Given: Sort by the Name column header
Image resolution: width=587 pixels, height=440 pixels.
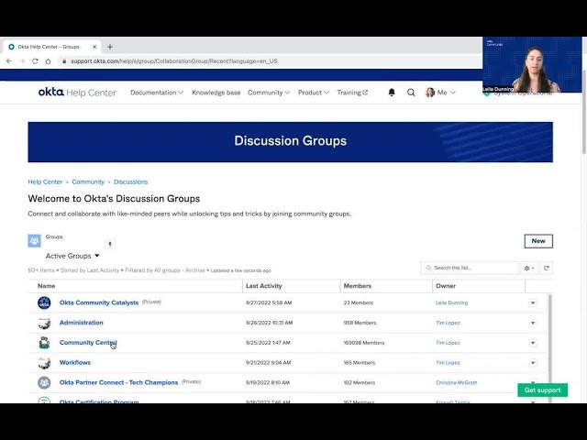Looking at the screenshot, I should point(47,286).
